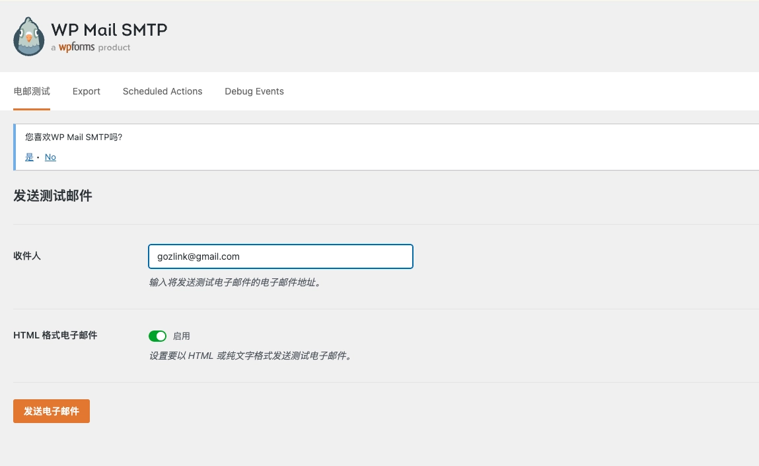Open the 电邮测试 tab
The image size is (759, 466).
(x=32, y=91)
